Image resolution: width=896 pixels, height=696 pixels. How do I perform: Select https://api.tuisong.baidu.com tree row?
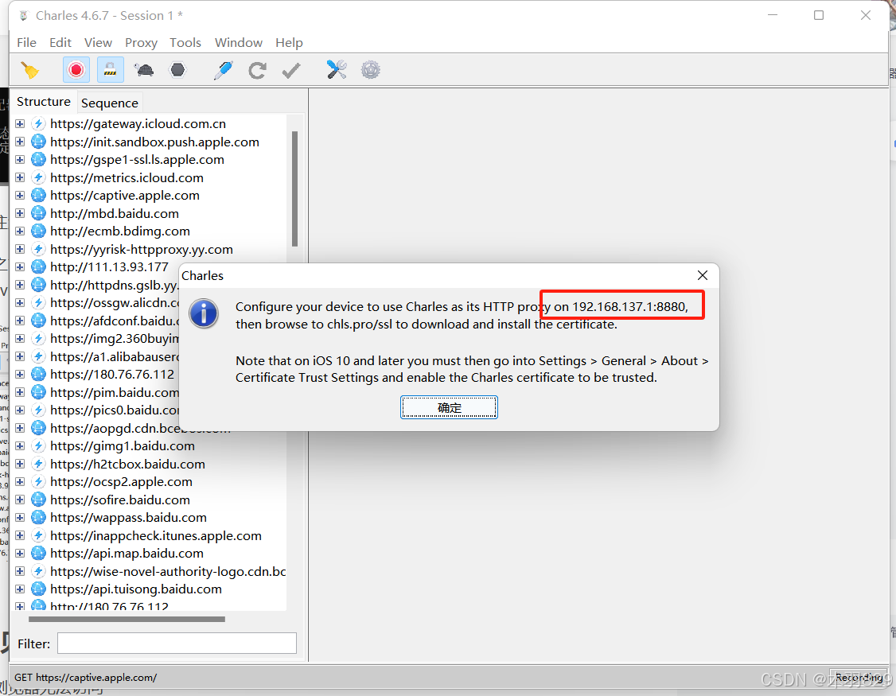(x=136, y=589)
